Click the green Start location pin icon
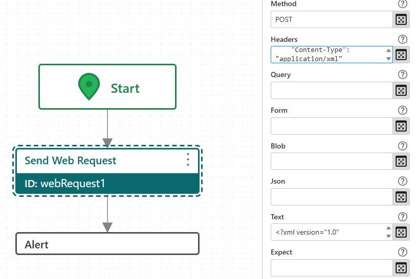416x279 pixels. tap(89, 87)
